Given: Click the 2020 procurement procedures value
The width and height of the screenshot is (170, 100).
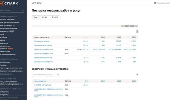Looking at the screenshot, I should point(133,41).
